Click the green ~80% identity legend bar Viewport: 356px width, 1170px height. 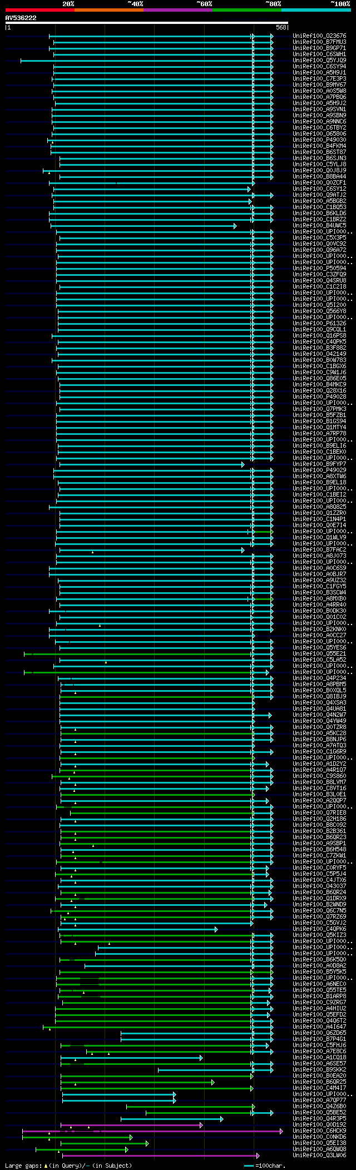coord(247,10)
